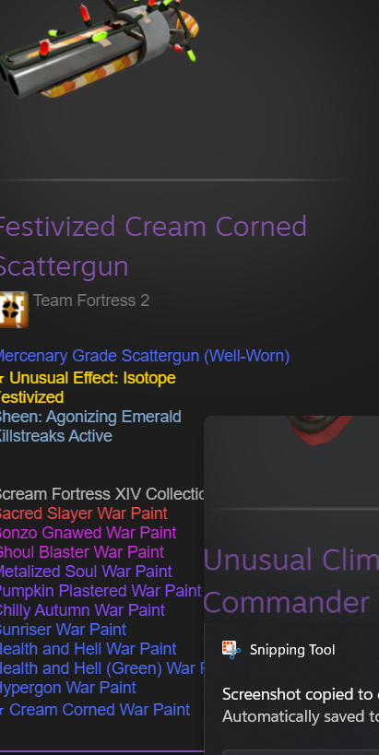The height and width of the screenshot is (755, 379).
Task: Click the Mercenary Grade Scattergun (Well-Worn) text
Action: pos(145,356)
